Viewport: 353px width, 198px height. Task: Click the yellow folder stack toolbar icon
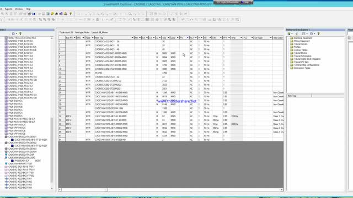(x=66, y=14)
